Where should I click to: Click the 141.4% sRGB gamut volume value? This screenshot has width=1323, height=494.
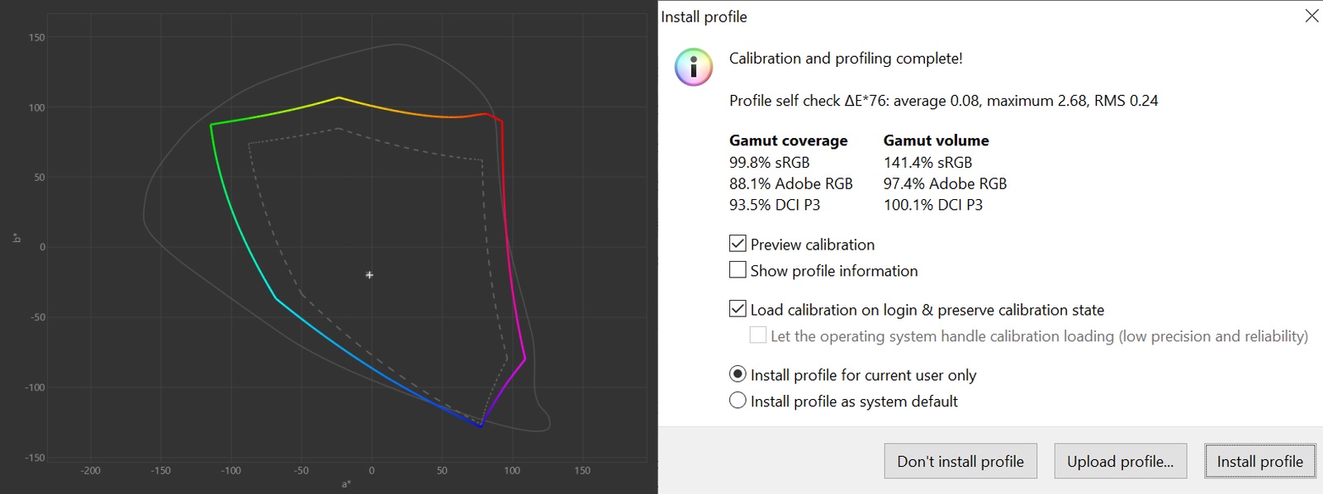927,163
